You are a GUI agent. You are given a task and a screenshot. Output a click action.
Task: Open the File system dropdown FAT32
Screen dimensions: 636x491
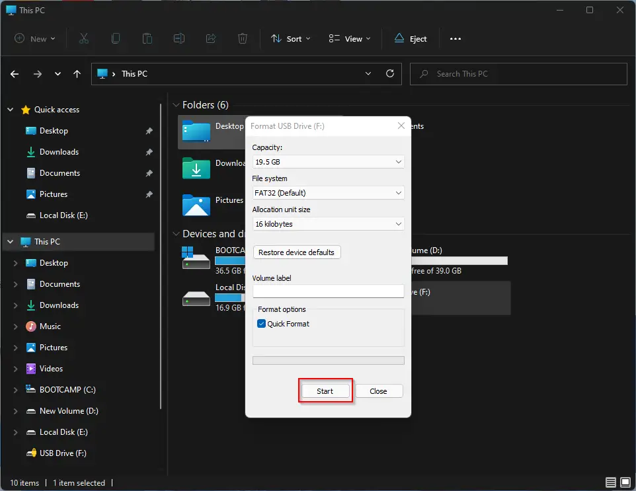pyautogui.click(x=328, y=193)
